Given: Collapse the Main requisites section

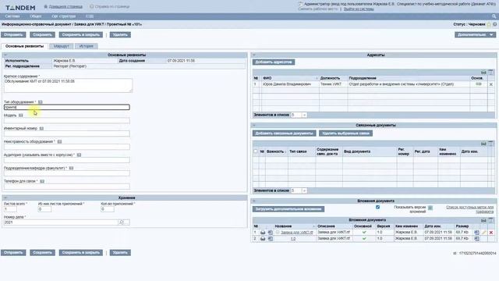Looking at the screenshot, I should point(5,55).
